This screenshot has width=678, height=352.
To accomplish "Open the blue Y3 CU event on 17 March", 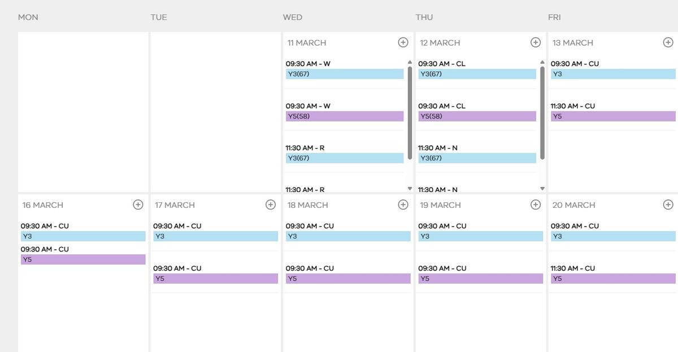I will tap(215, 236).
